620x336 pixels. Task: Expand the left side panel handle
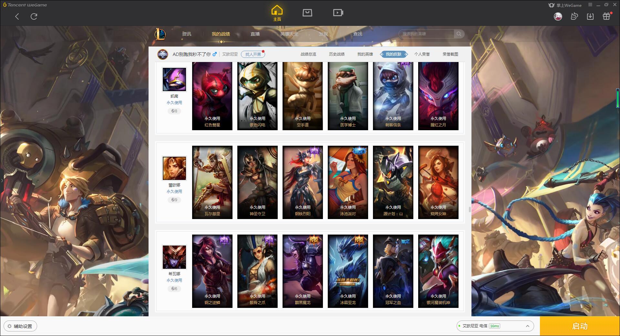[x=2, y=181]
